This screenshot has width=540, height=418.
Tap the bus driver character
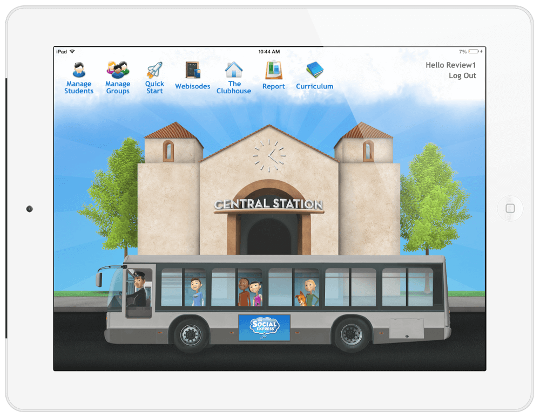[138, 289]
